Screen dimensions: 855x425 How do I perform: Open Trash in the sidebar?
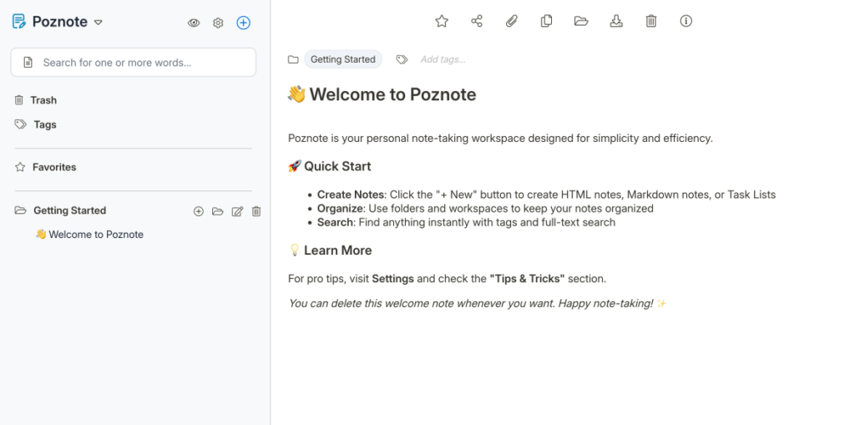(43, 100)
